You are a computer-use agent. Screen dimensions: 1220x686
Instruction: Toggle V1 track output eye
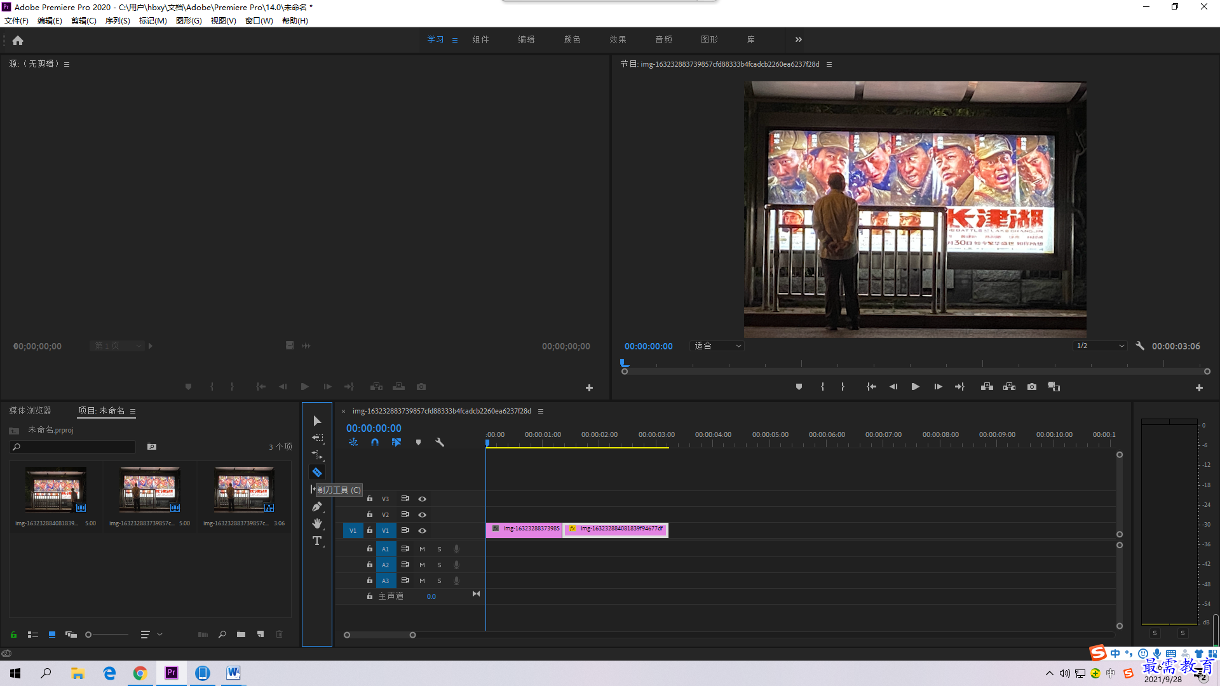pos(422,530)
